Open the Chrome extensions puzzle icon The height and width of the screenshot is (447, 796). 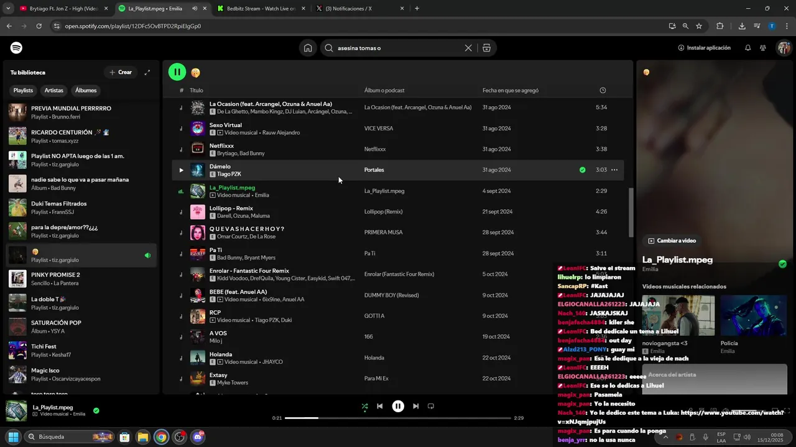720,26
